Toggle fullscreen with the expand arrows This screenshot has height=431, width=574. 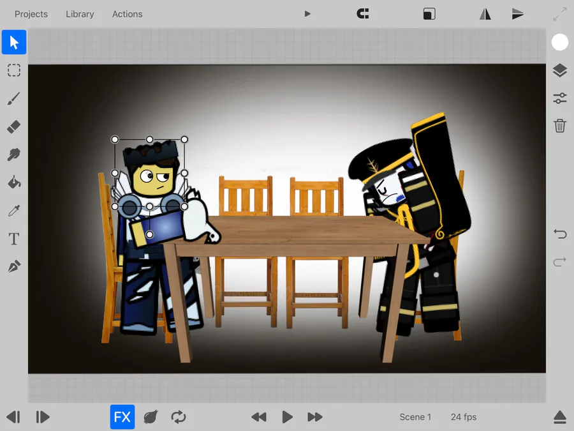(560, 14)
